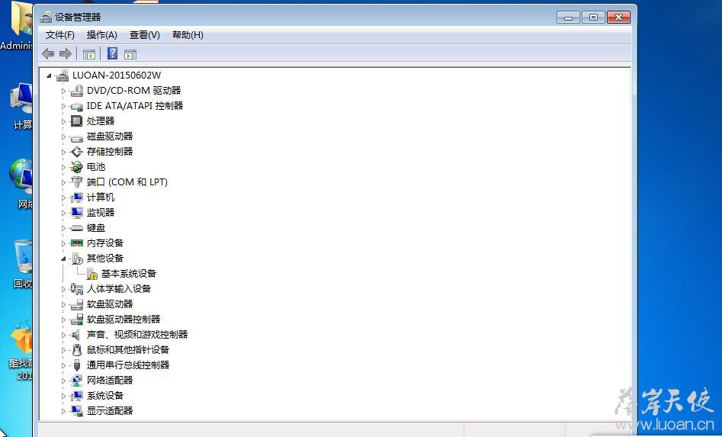Click the keyboard icon beside 键盘
Viewport: 722px width, 437px height.
click(x=77, y=228)
